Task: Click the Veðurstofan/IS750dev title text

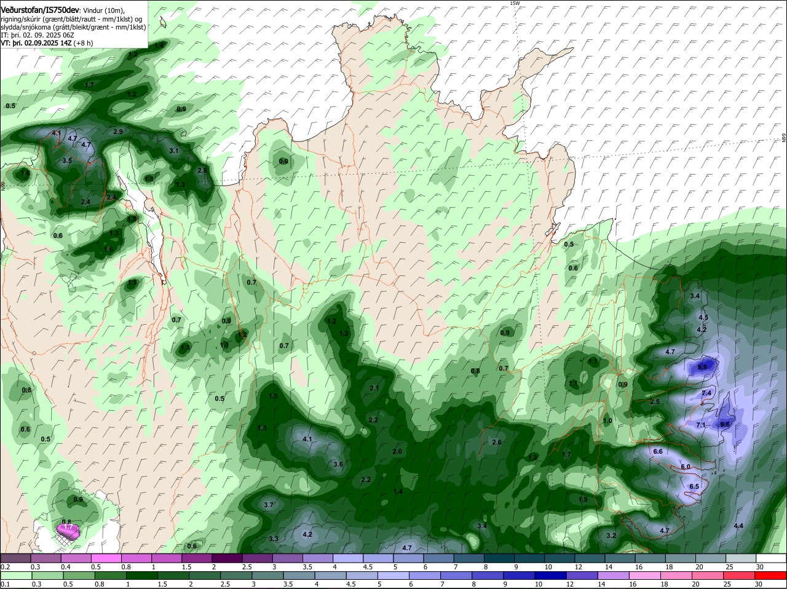Action: tap(39, 10)
